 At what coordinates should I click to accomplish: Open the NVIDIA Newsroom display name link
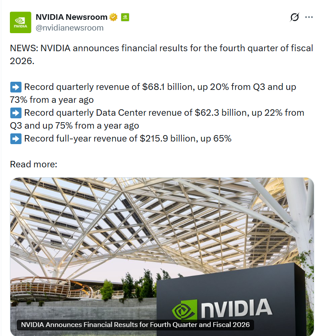click(x=71, y=17)
